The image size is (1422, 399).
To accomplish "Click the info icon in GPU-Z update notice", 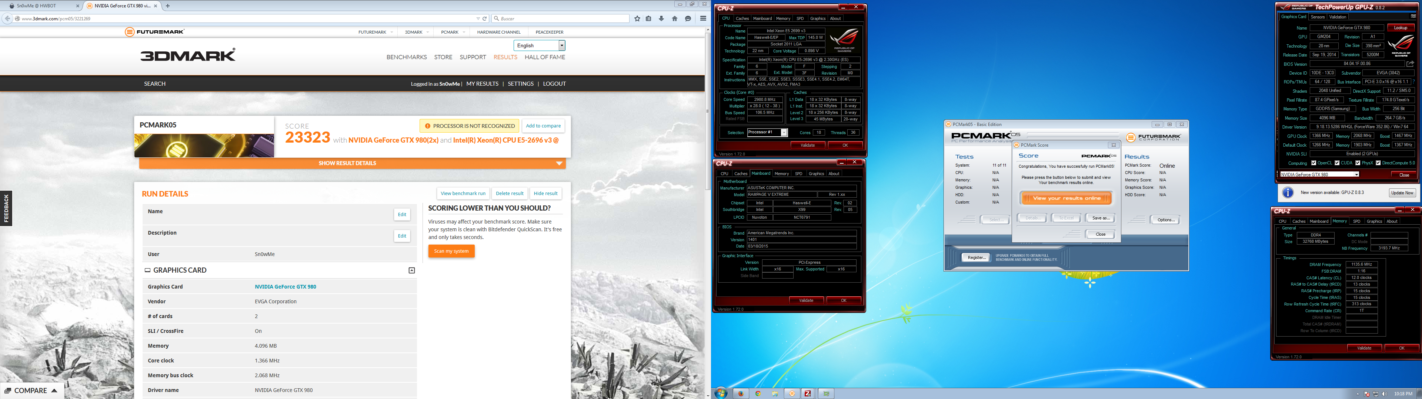I will pyautogui.click(x=1288, y=192).
